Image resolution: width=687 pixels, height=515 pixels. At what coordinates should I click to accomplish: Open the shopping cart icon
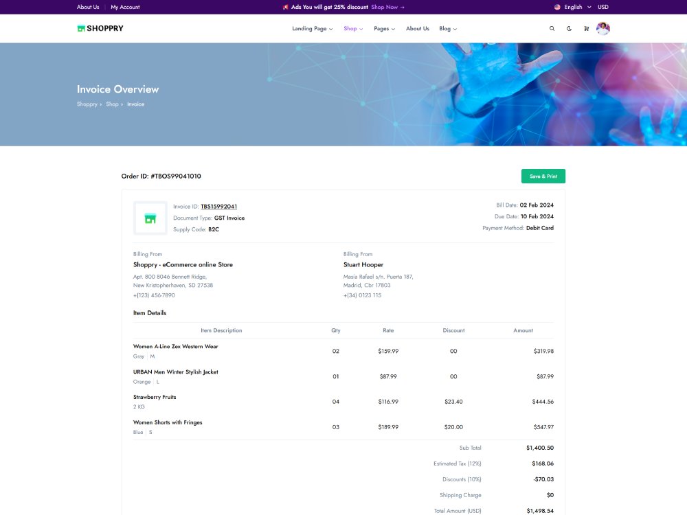click(586, 28)
